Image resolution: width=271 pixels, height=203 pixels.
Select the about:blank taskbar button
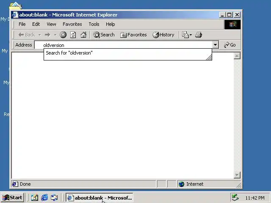pyautogui.click(x=100, y=198)
